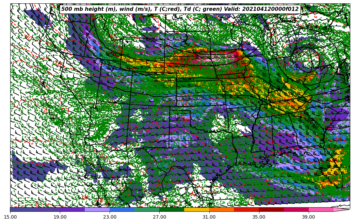
Task: Click the dark green 27–29 colorbar segment
Action: [x=172, y=210]
